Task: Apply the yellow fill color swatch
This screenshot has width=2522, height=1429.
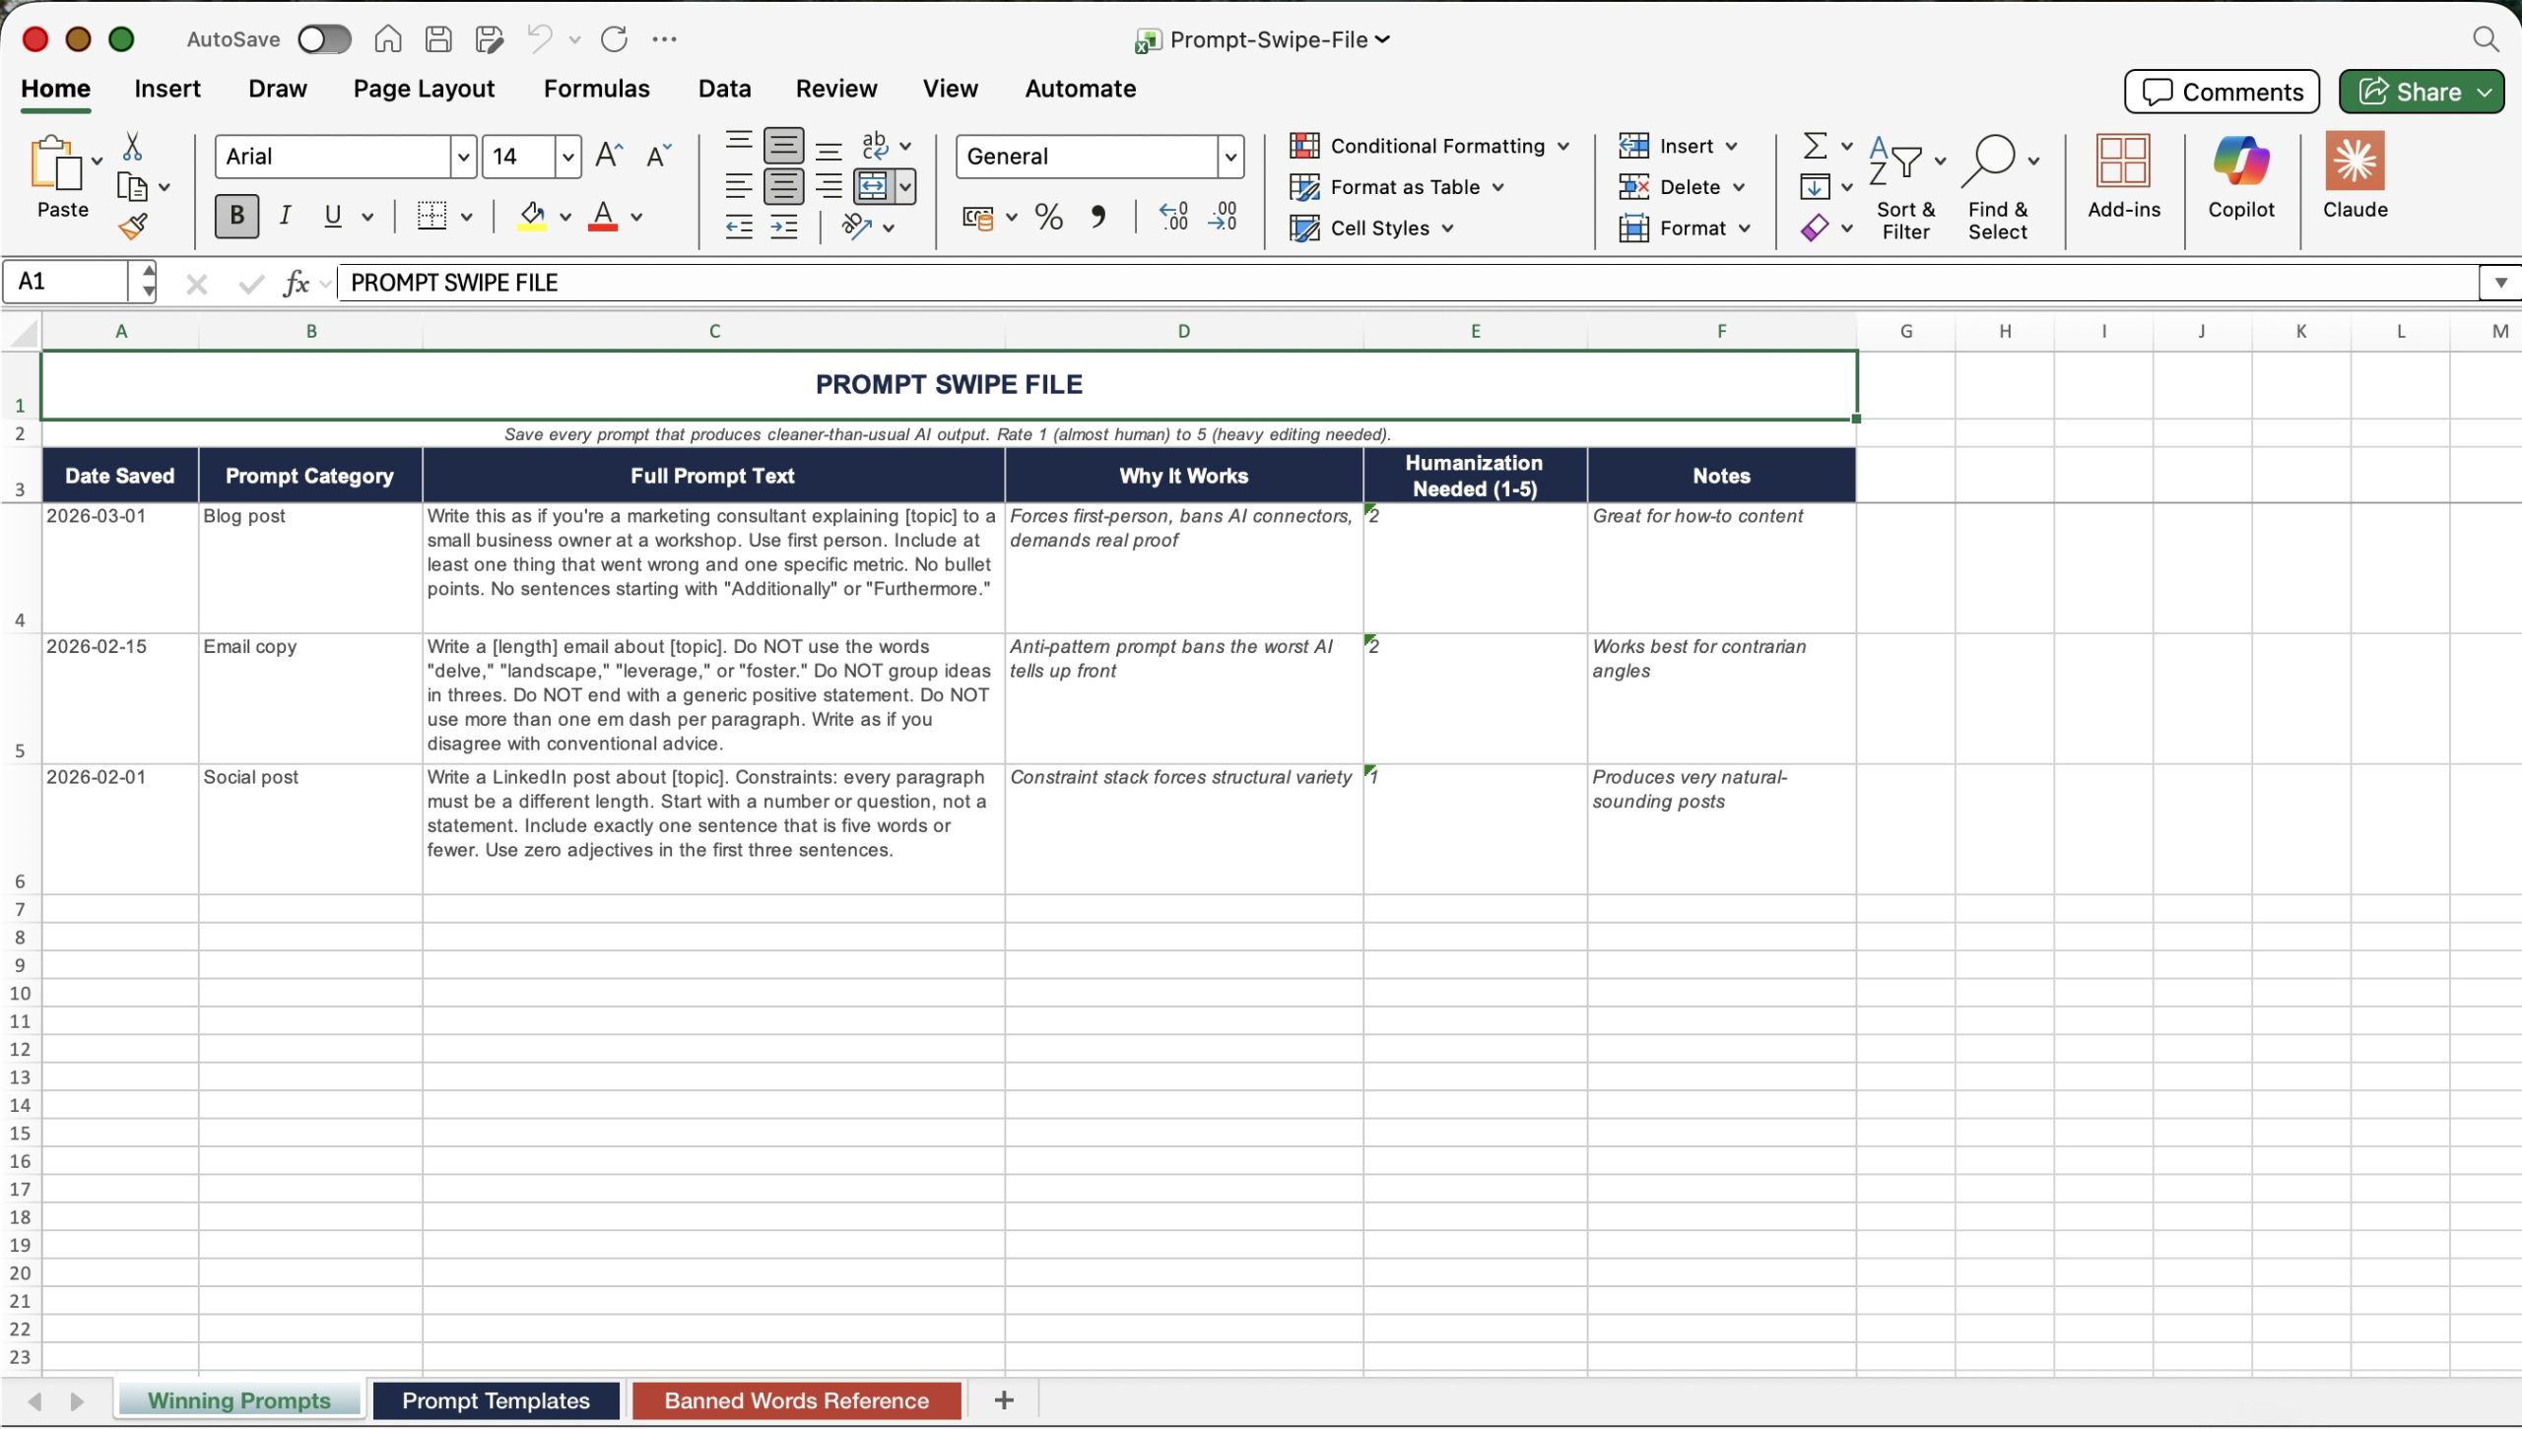Action: click(x=532, y=217)
